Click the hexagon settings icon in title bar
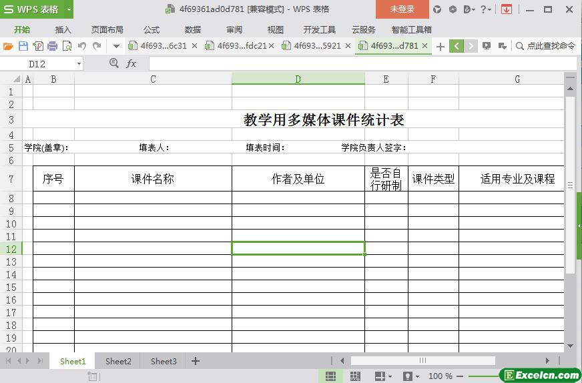The height and width of the screenshot is (383, 582). click(x=453, y=9)
